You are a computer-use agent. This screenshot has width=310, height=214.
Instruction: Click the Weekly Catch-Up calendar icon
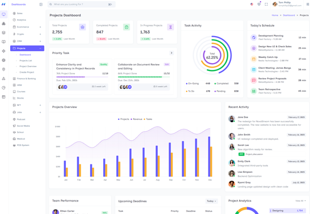coord(254,59)
